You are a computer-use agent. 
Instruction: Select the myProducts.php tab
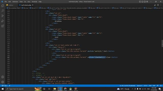pos(26,5)
